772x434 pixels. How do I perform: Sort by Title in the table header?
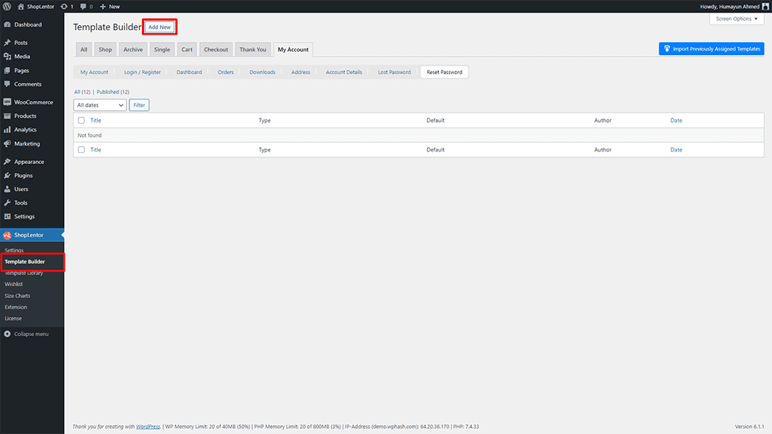(x=96, y=120)
